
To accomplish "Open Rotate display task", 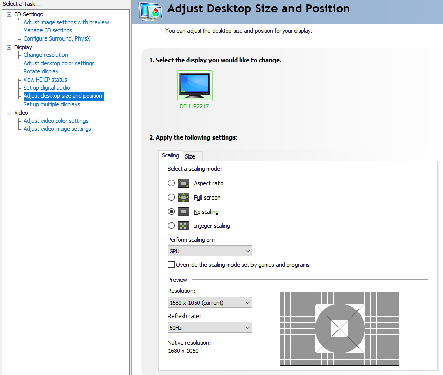I will pos(41,71).
